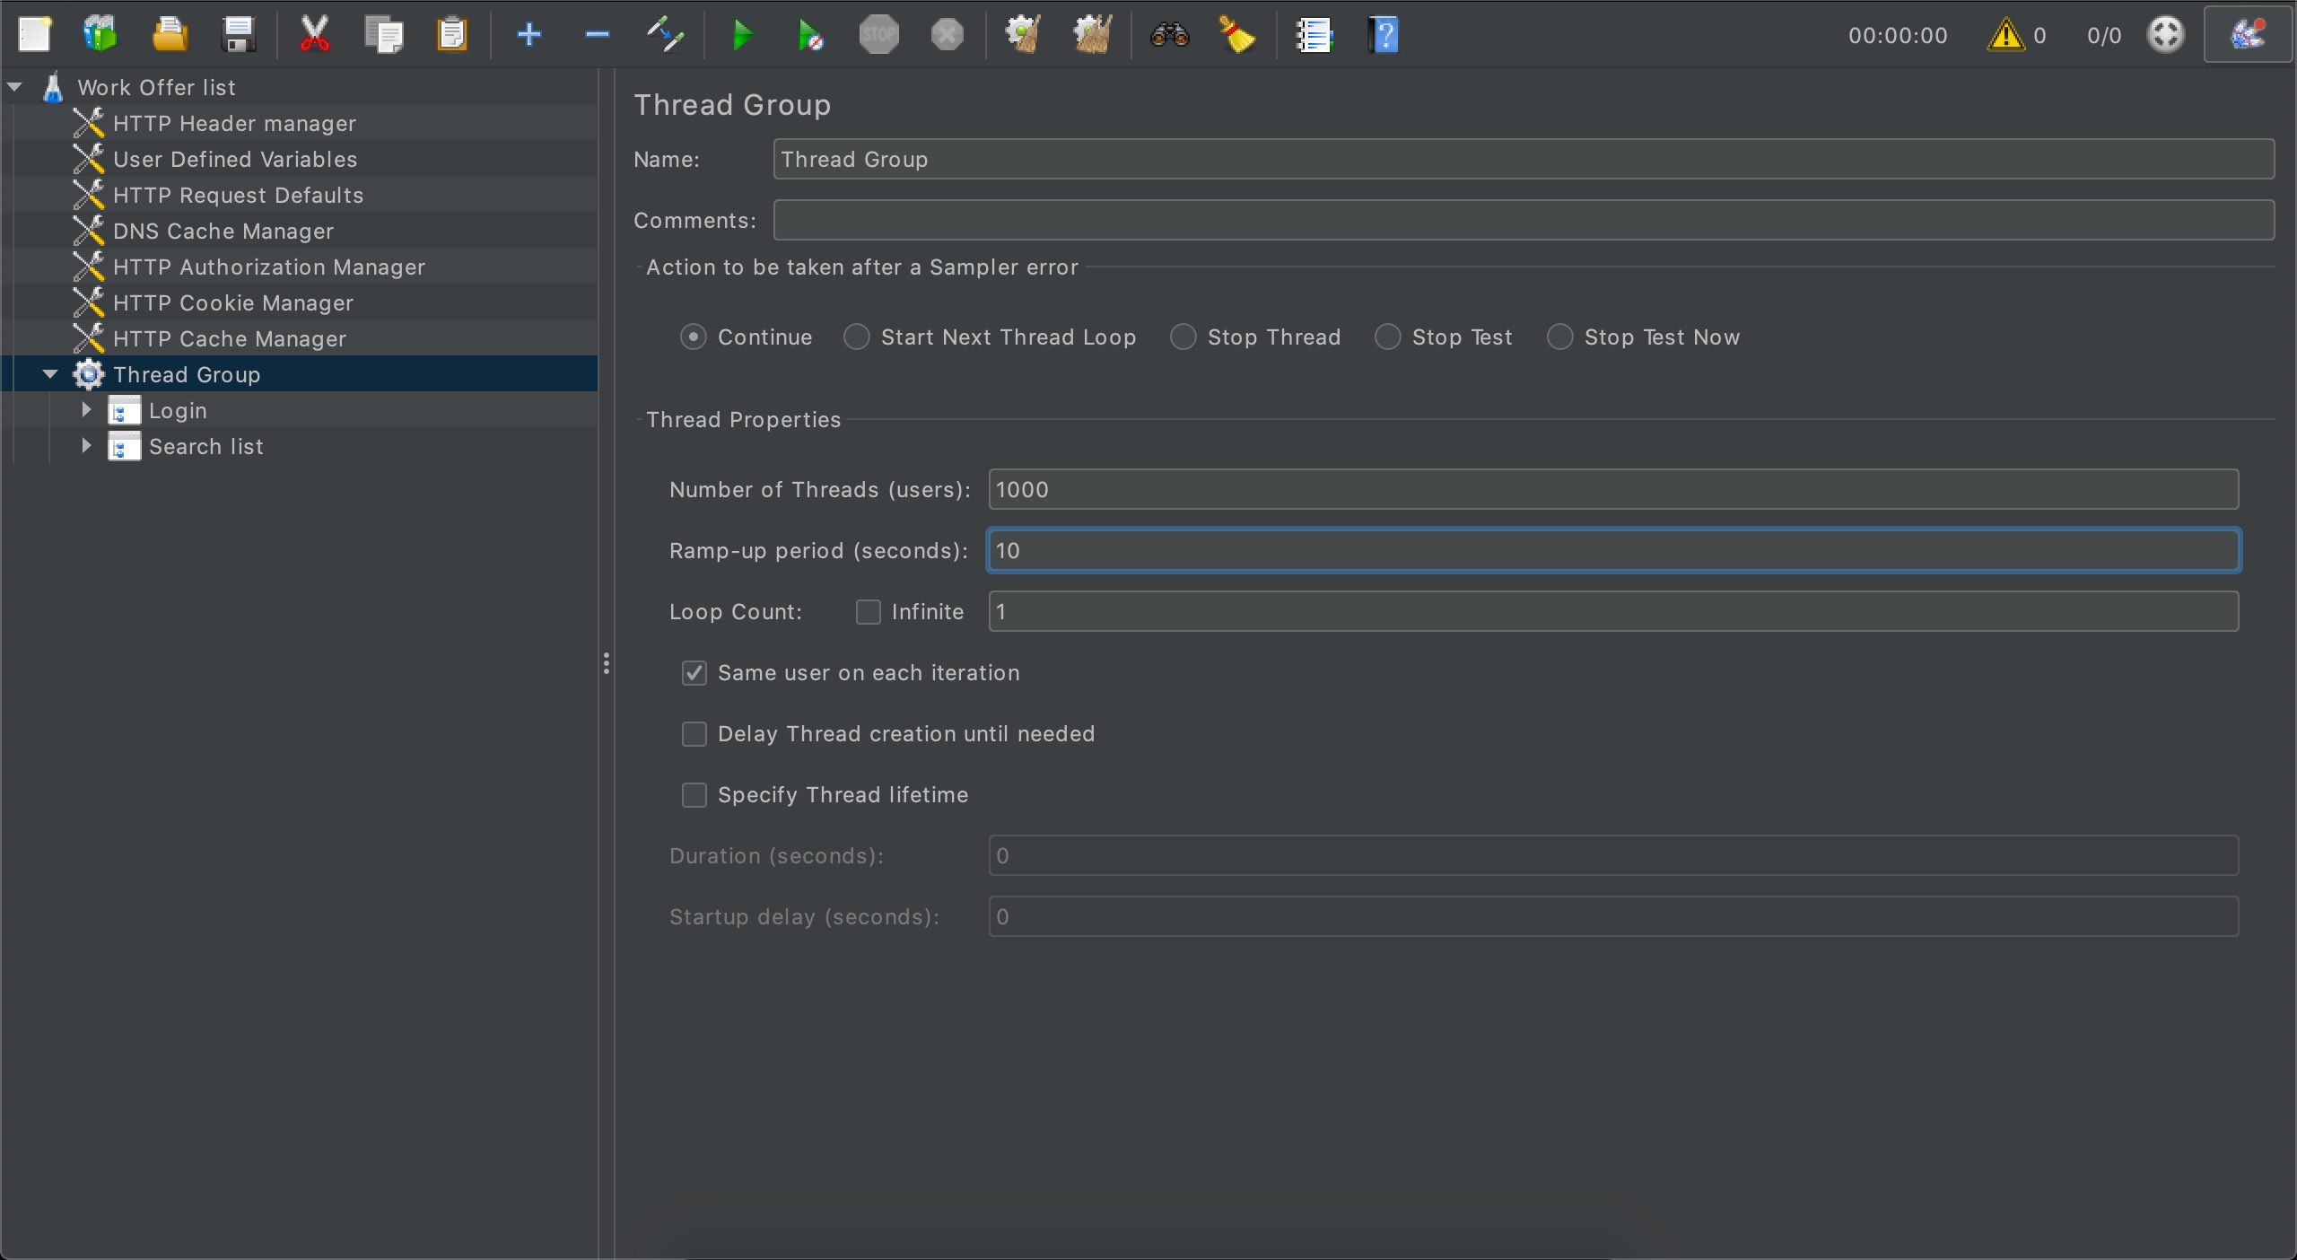Paste from clipboard icon
This screenshot has width=2297, height=1260.
click(452, 35)
